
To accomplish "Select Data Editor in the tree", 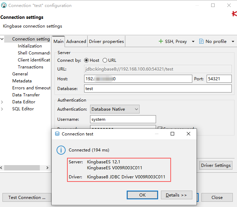I will pyautogui.click(x=24, y=102).
